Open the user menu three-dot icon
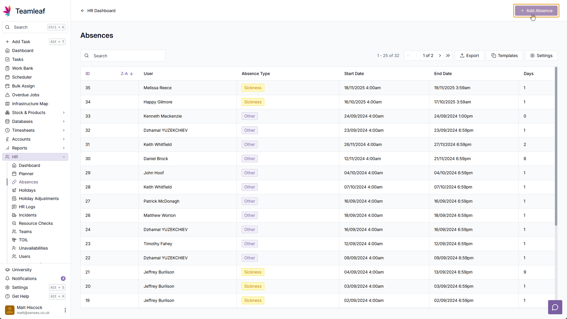Viewport: 567px width, 319px height. pyautogui.click(x=65, y=310)
